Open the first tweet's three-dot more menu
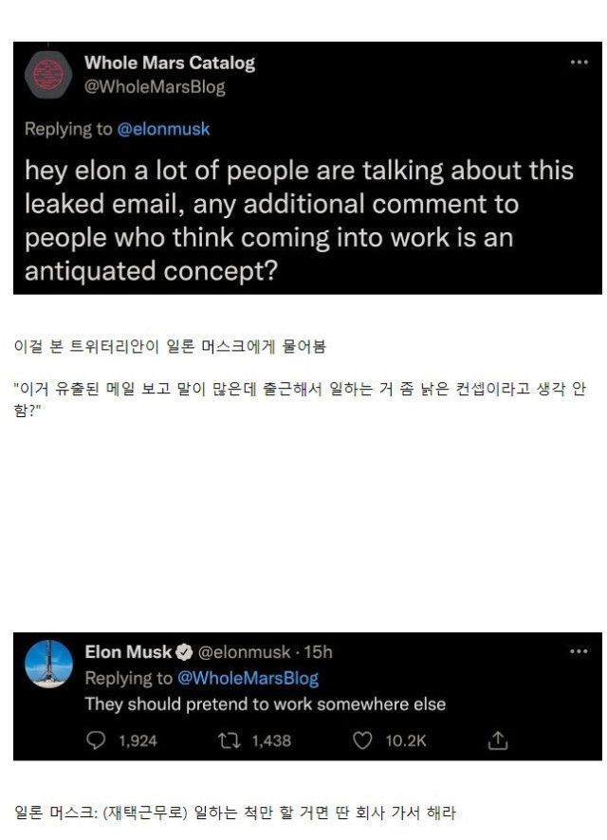 579,63
